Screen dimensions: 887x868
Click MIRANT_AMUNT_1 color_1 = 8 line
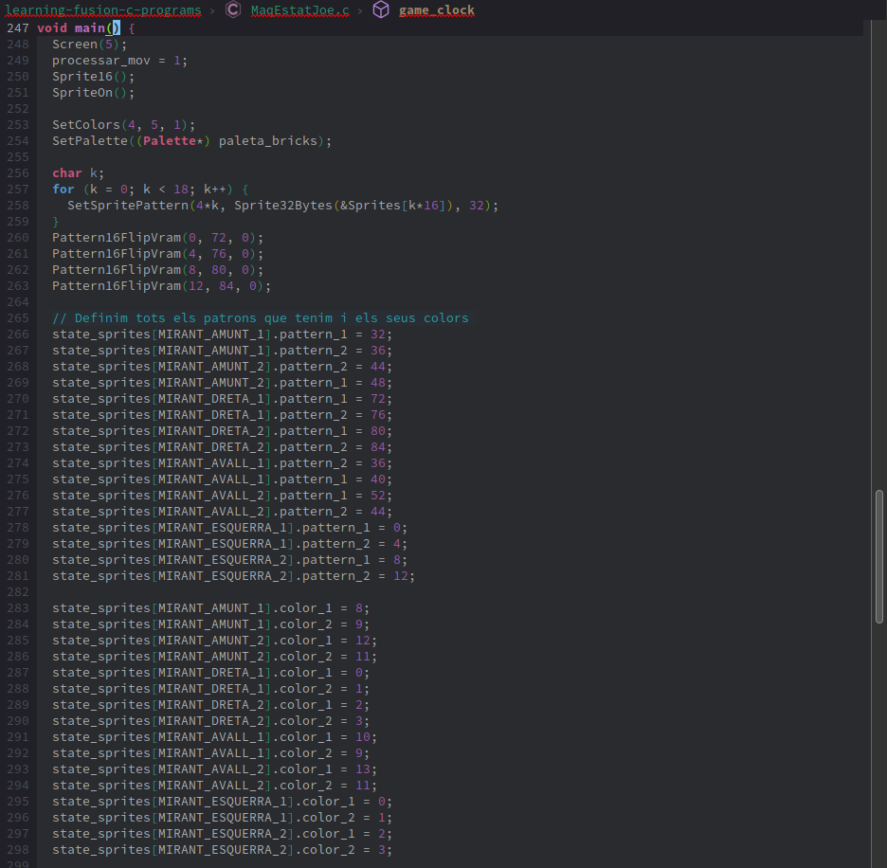pos(210,608)
